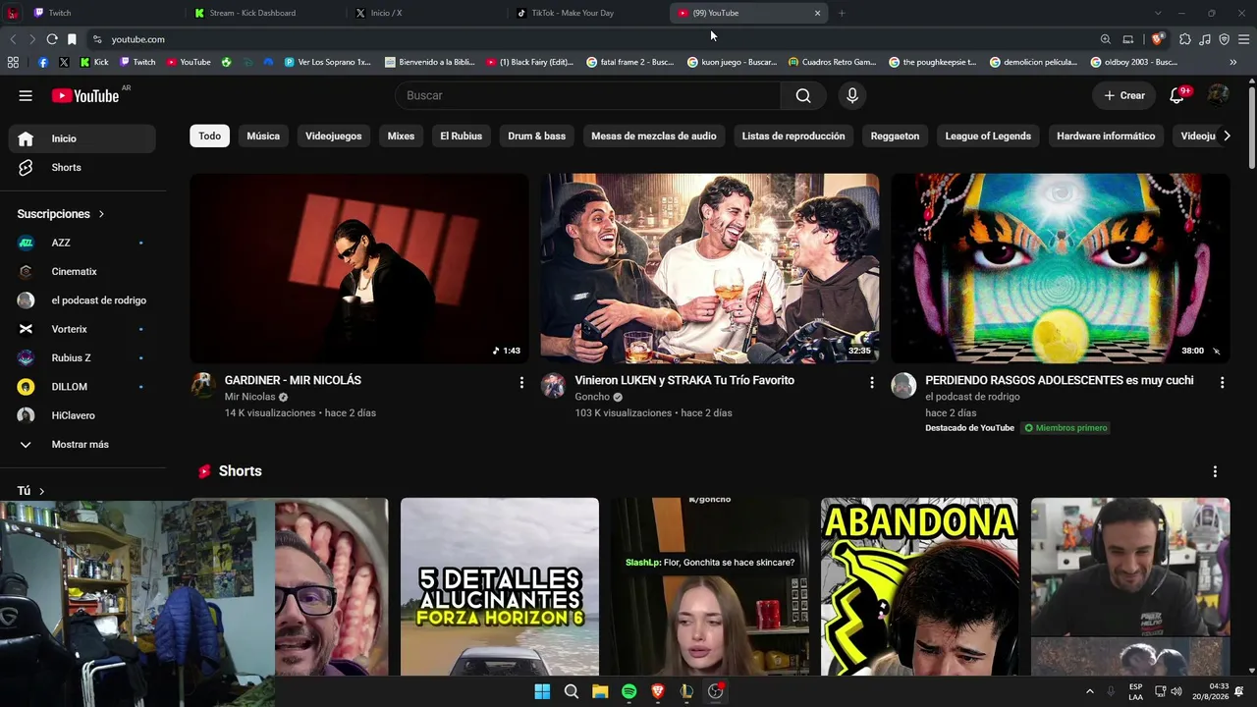Switch to the Stream - Kick Dashboard tab

click(x=263, y=13)
